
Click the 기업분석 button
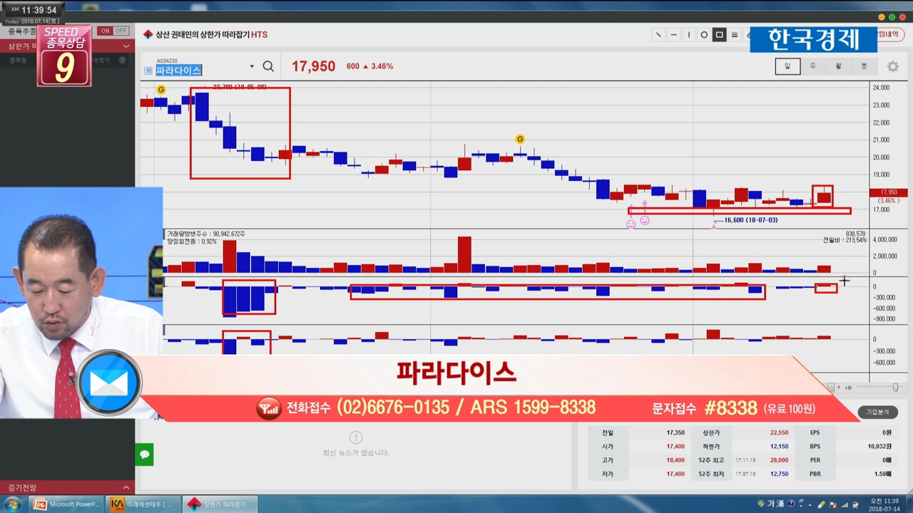click(x=877, y=412)
